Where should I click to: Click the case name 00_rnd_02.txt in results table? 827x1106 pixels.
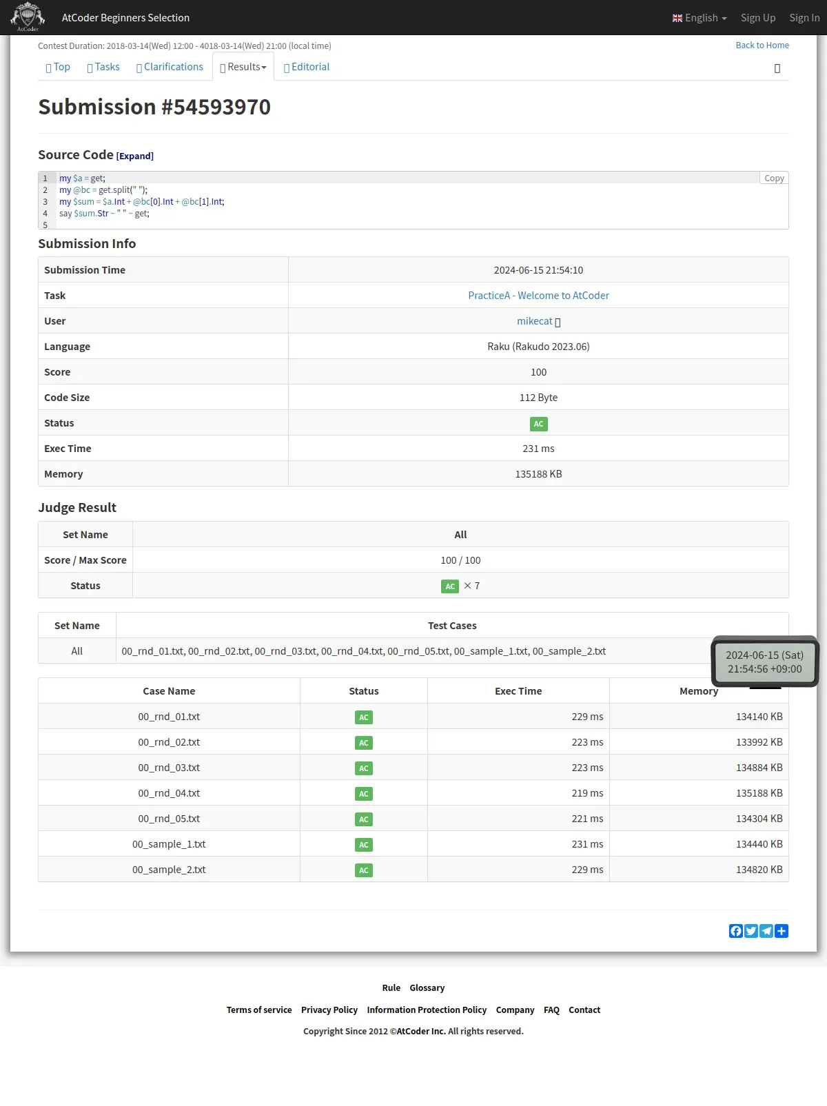click(169, 742)
